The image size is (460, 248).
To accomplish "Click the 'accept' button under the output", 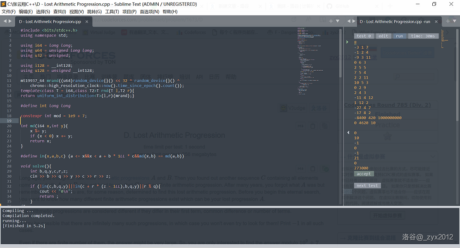I will pos(364,174).
